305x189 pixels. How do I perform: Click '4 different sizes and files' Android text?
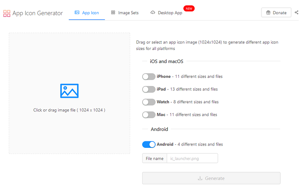[x=200, y=144]
